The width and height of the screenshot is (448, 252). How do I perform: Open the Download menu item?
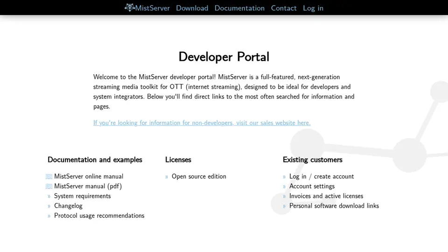[192, 8]
